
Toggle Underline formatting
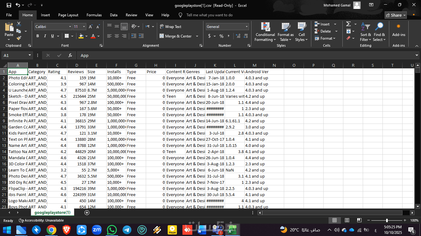click(x=52, y=36)
